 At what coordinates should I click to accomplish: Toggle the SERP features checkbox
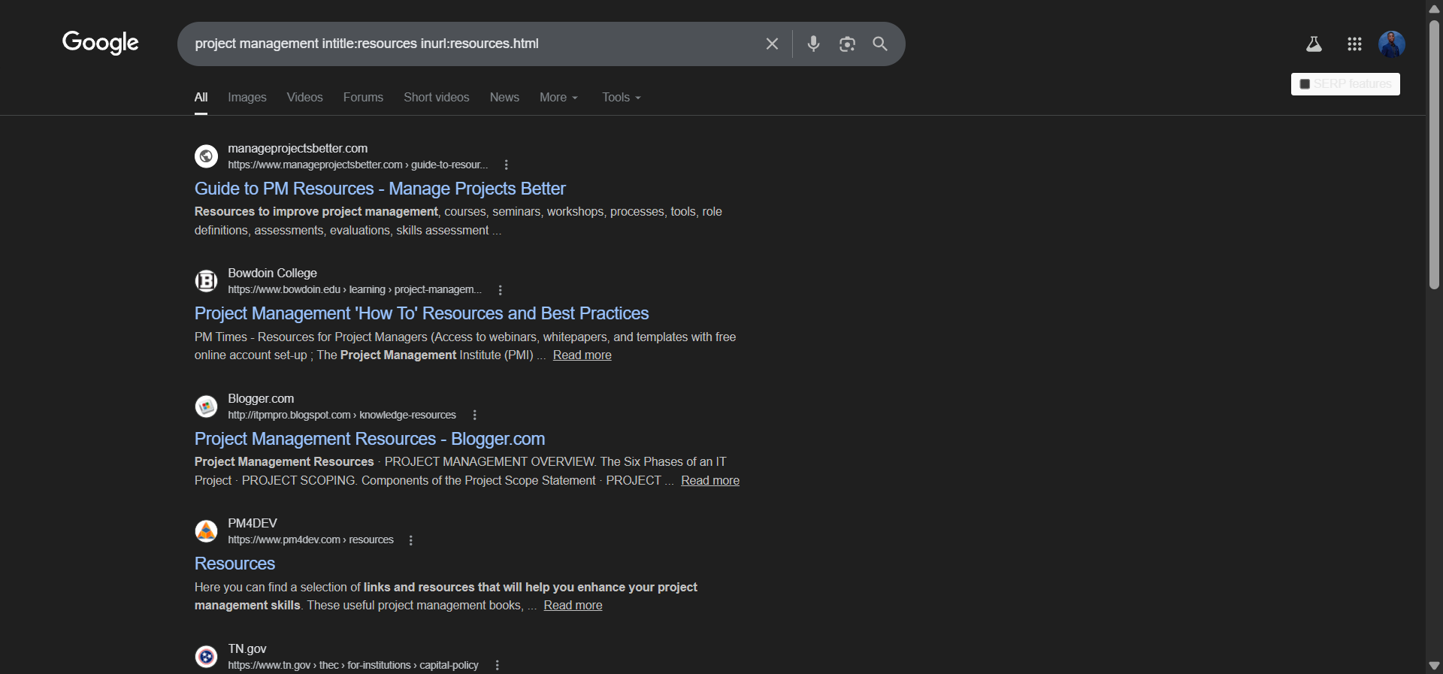[x=1305, y=84]
